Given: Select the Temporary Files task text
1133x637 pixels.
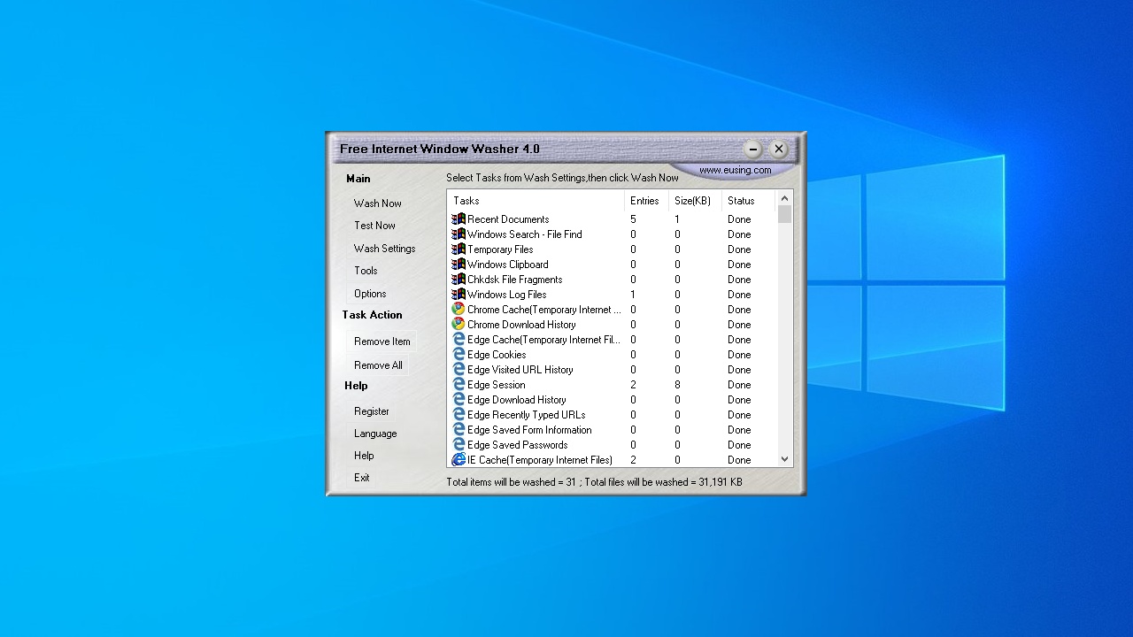Looking at the screenshot, I should (x=500, y=249).
